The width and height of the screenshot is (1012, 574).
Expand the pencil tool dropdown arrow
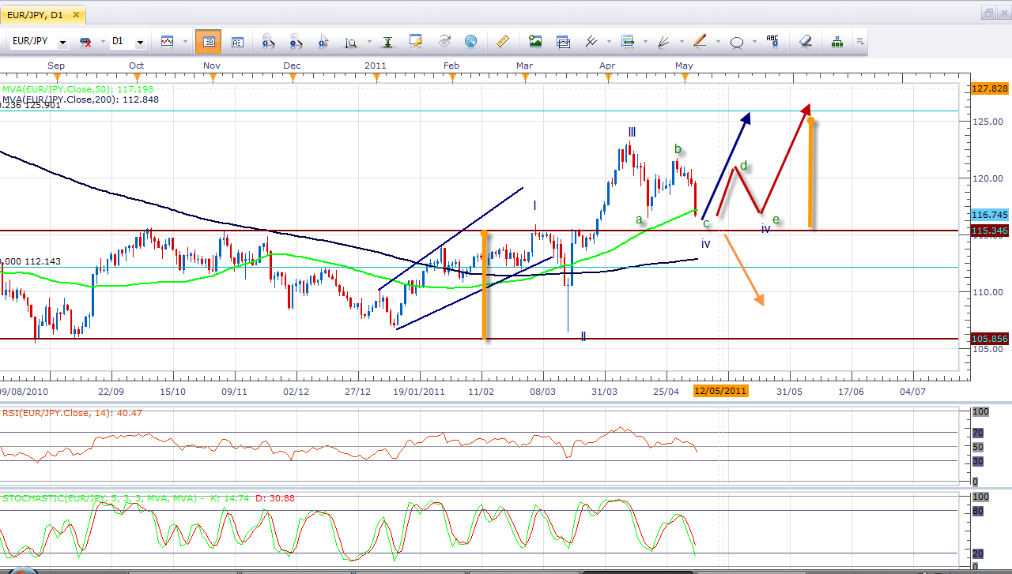click(x=718, y=42)
